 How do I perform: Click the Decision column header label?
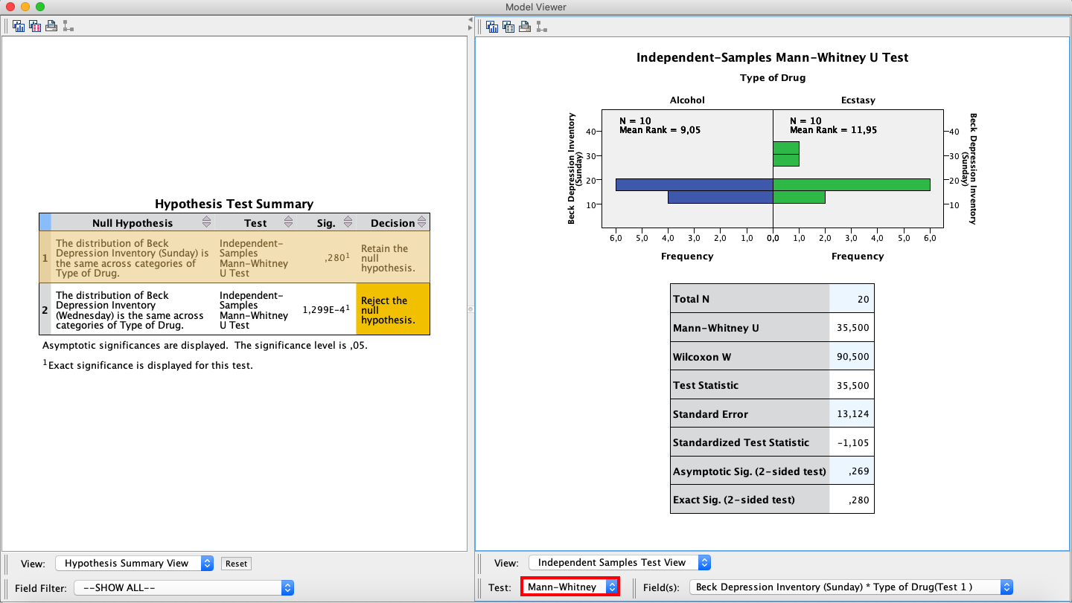[392, 223]
